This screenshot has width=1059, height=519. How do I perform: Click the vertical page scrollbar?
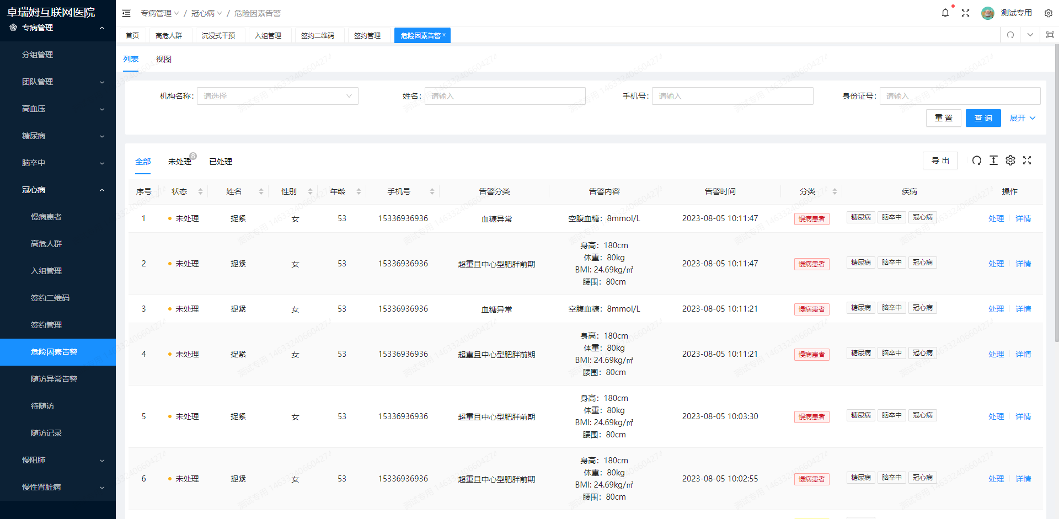[x=1056, y=193]
